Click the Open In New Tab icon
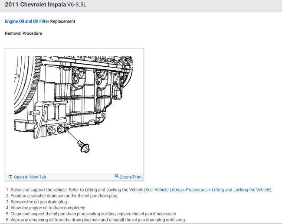 [10, 177]
